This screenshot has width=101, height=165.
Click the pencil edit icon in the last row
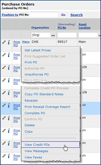tap(4, 156)
